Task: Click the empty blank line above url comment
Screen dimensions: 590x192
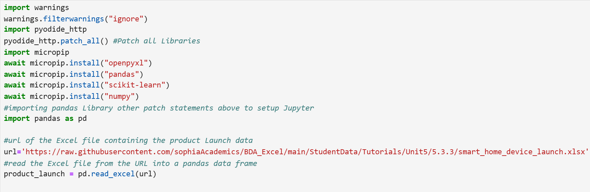Action: point(294,130)
